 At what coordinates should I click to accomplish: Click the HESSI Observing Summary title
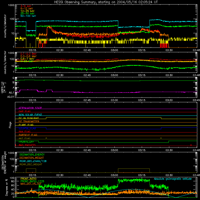click(106, 2)
